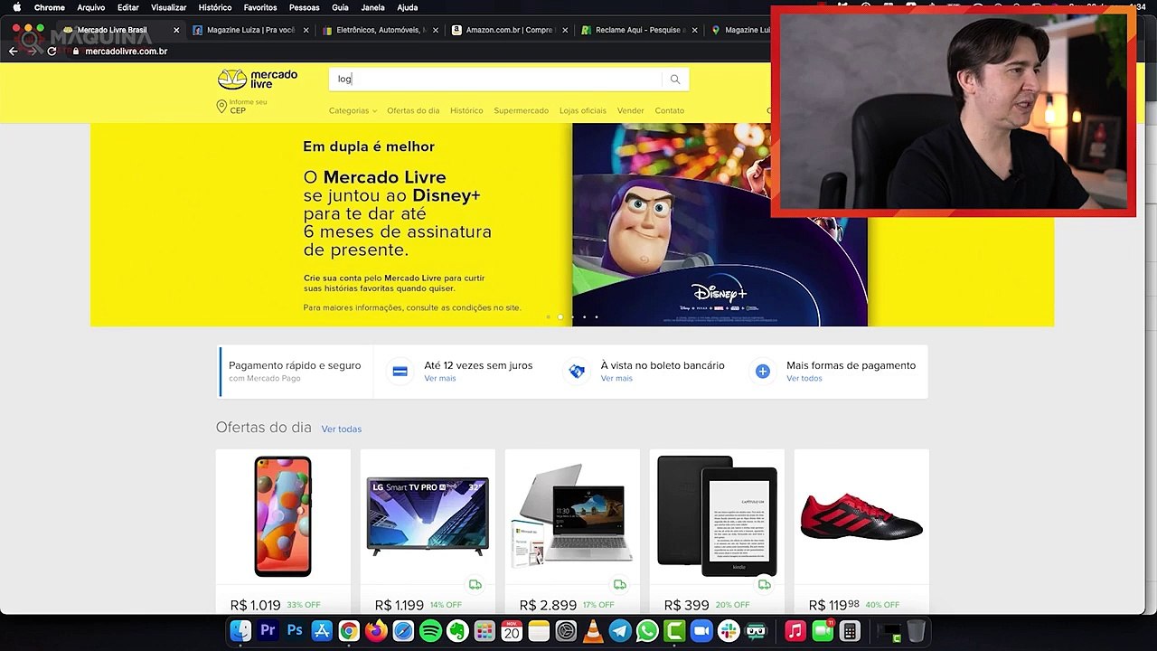Open Lojas oficiais nav link
The height and width of the screenshot is (651, 1157).
[x=583, y=110]
